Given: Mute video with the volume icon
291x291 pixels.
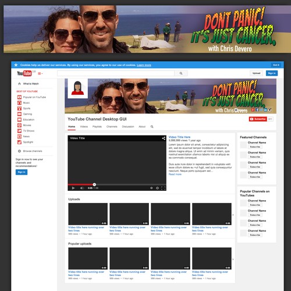Looking at the screenshot, I should click(x=82, y=188).
